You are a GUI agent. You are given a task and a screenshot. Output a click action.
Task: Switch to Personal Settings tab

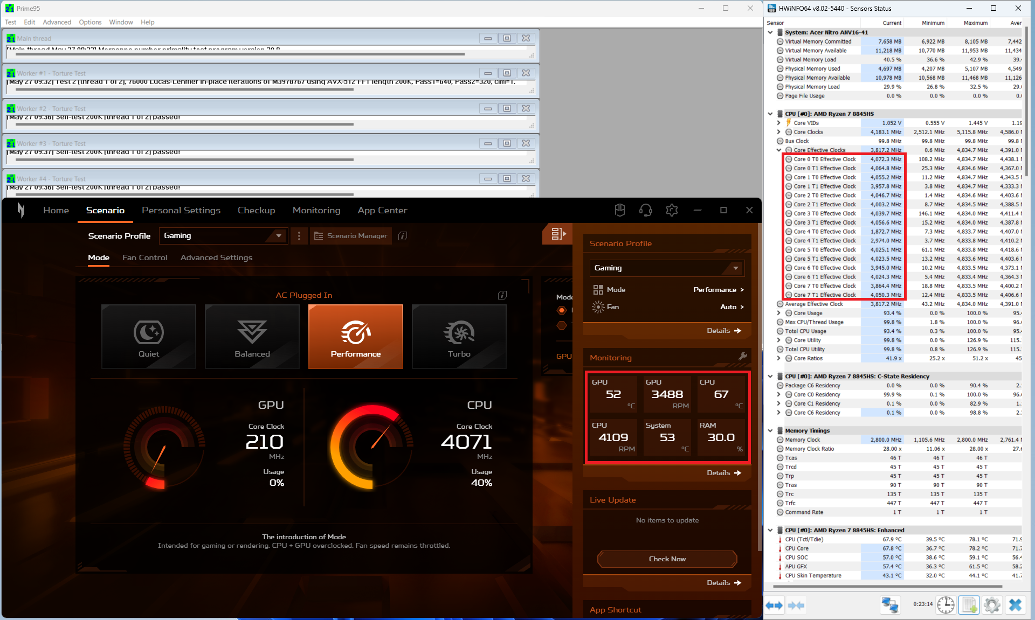(181, 210)
